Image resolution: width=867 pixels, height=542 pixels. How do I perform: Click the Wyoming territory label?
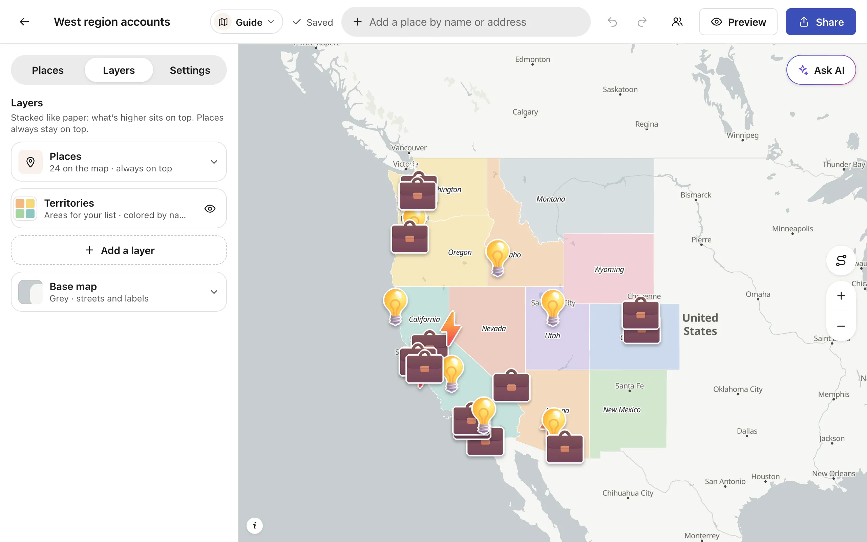609,269
